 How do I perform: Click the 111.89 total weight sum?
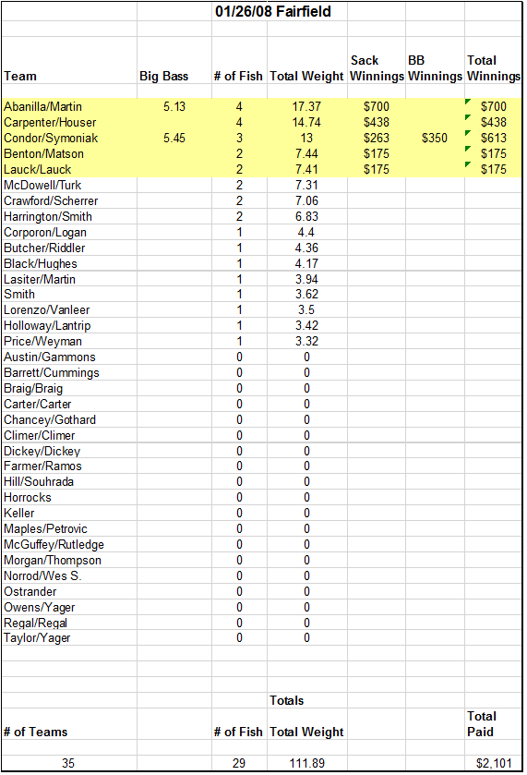pos(306,763)
